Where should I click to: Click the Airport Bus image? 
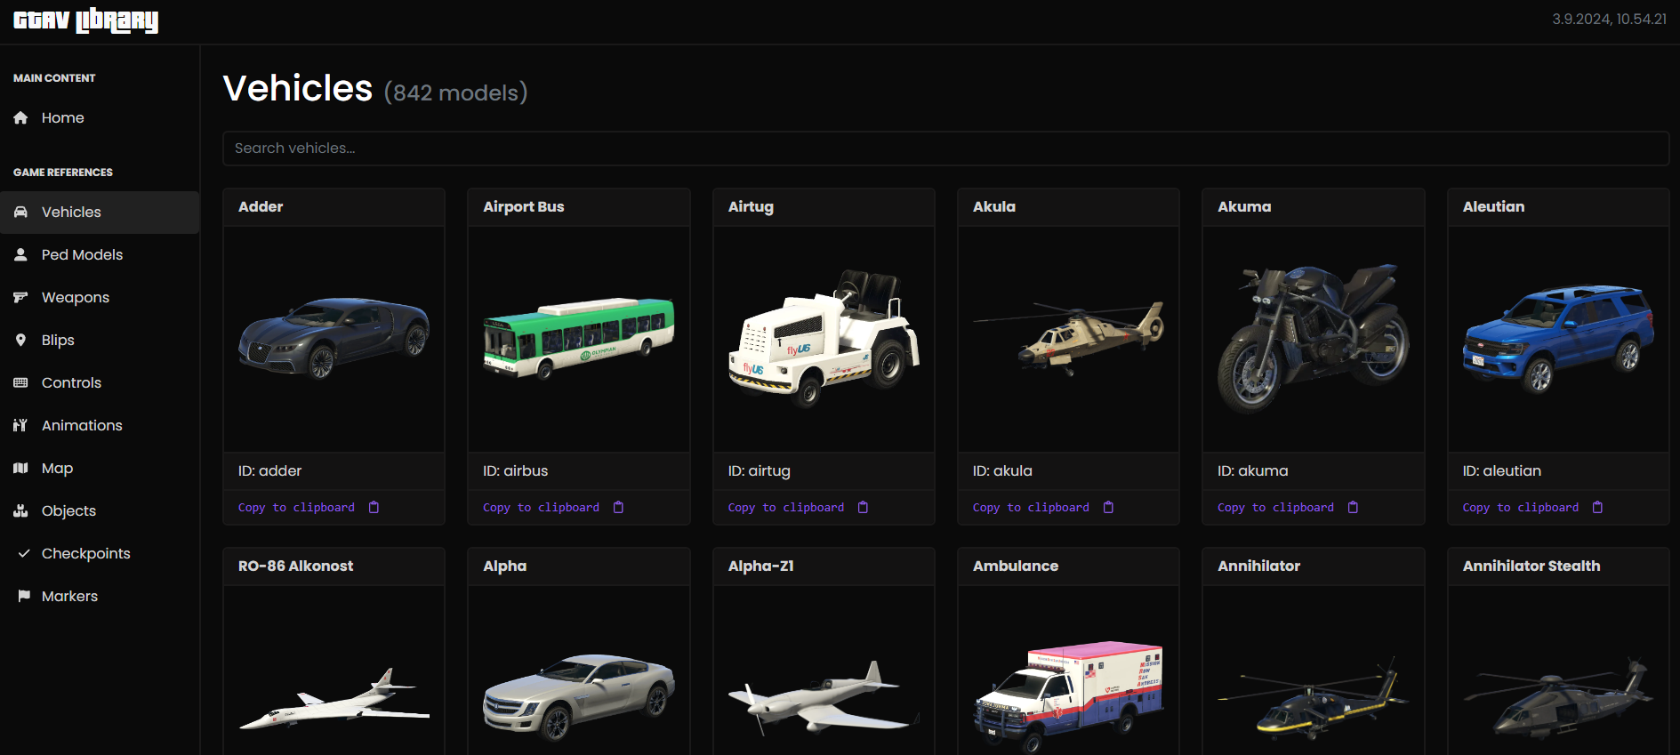coord(579,338)
